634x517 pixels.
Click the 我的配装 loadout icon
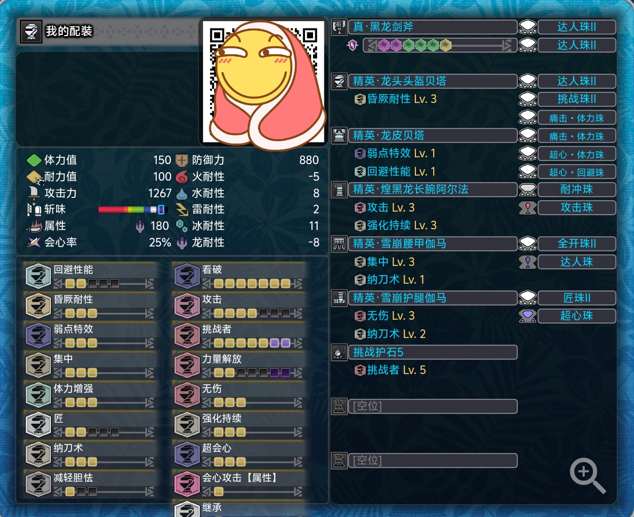tap(31, 31)
